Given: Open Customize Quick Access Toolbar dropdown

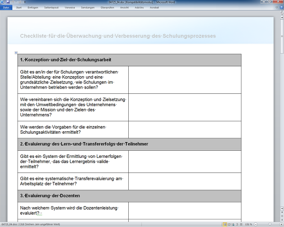Looking at the screenshot, I should click(24, 2).
